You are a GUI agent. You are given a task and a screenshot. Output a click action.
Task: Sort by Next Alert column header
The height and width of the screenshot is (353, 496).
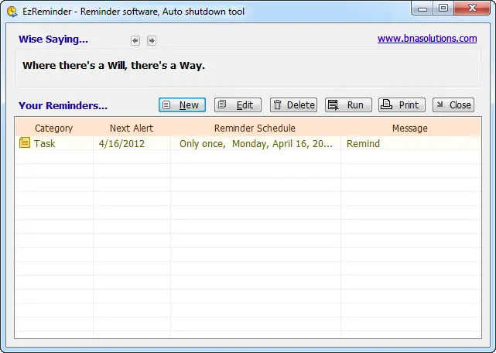pyautogui.click(x=132, y=128)
